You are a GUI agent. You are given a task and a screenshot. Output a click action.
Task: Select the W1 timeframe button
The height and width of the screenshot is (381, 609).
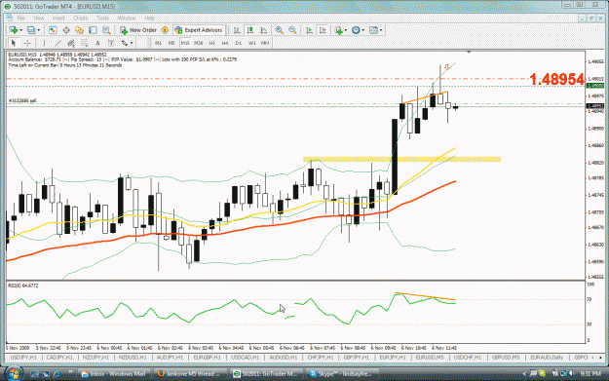(x=252, y=43)
